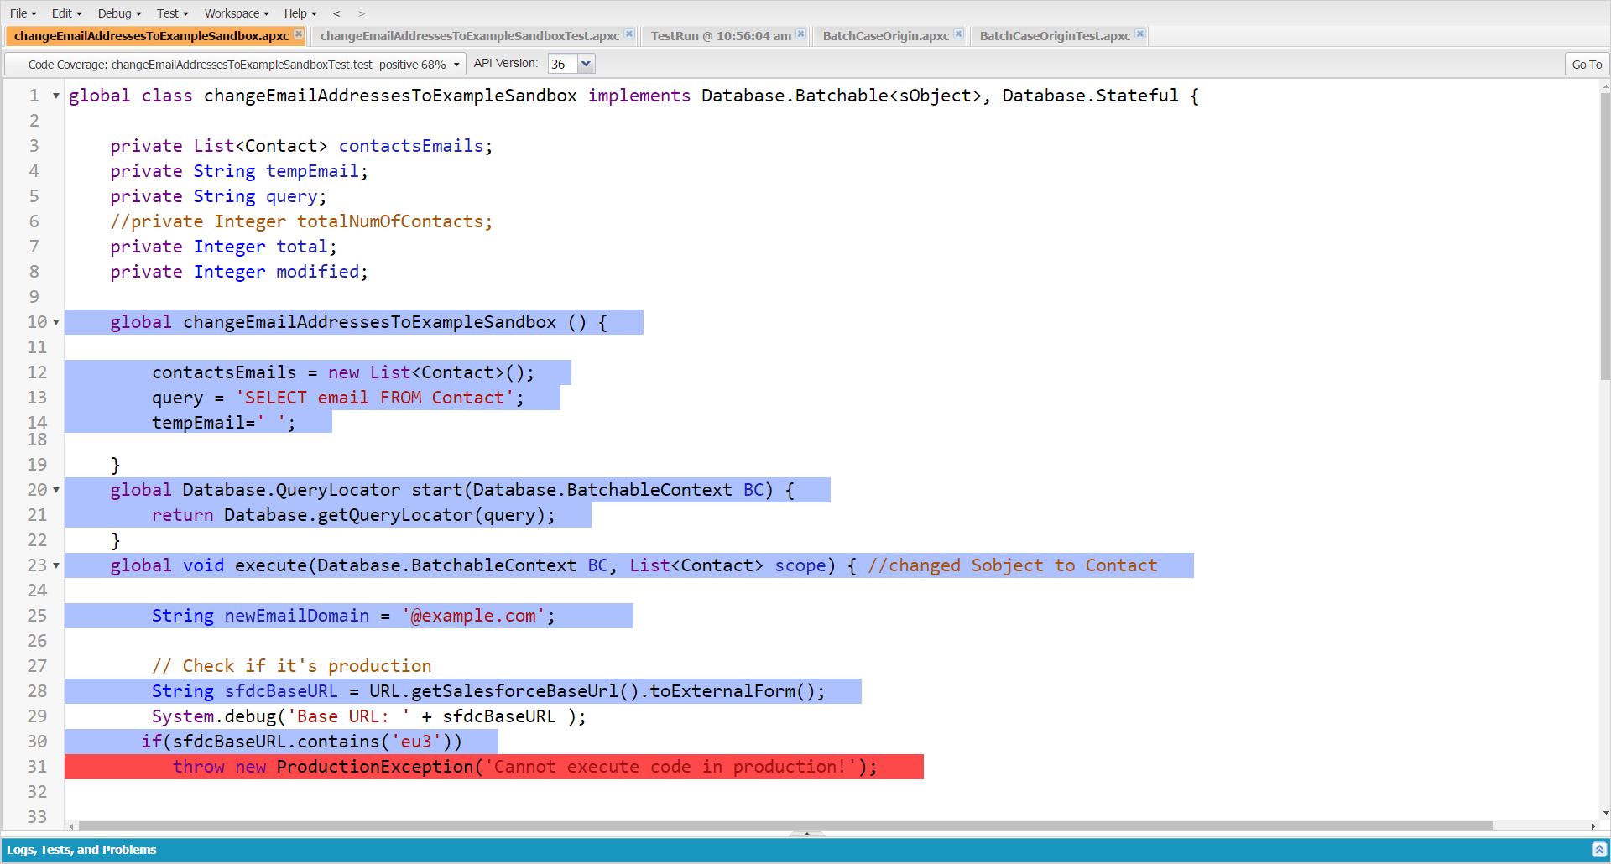The width and height of the screenshot is (1611, 864).
Task: Close the changeEmailAddressesToExampleSandboxTest.apxc tab
Action: pos(629,34)
